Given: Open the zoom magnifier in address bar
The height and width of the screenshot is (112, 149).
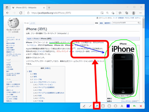Looking at the screenshot, I should [107, 13].
